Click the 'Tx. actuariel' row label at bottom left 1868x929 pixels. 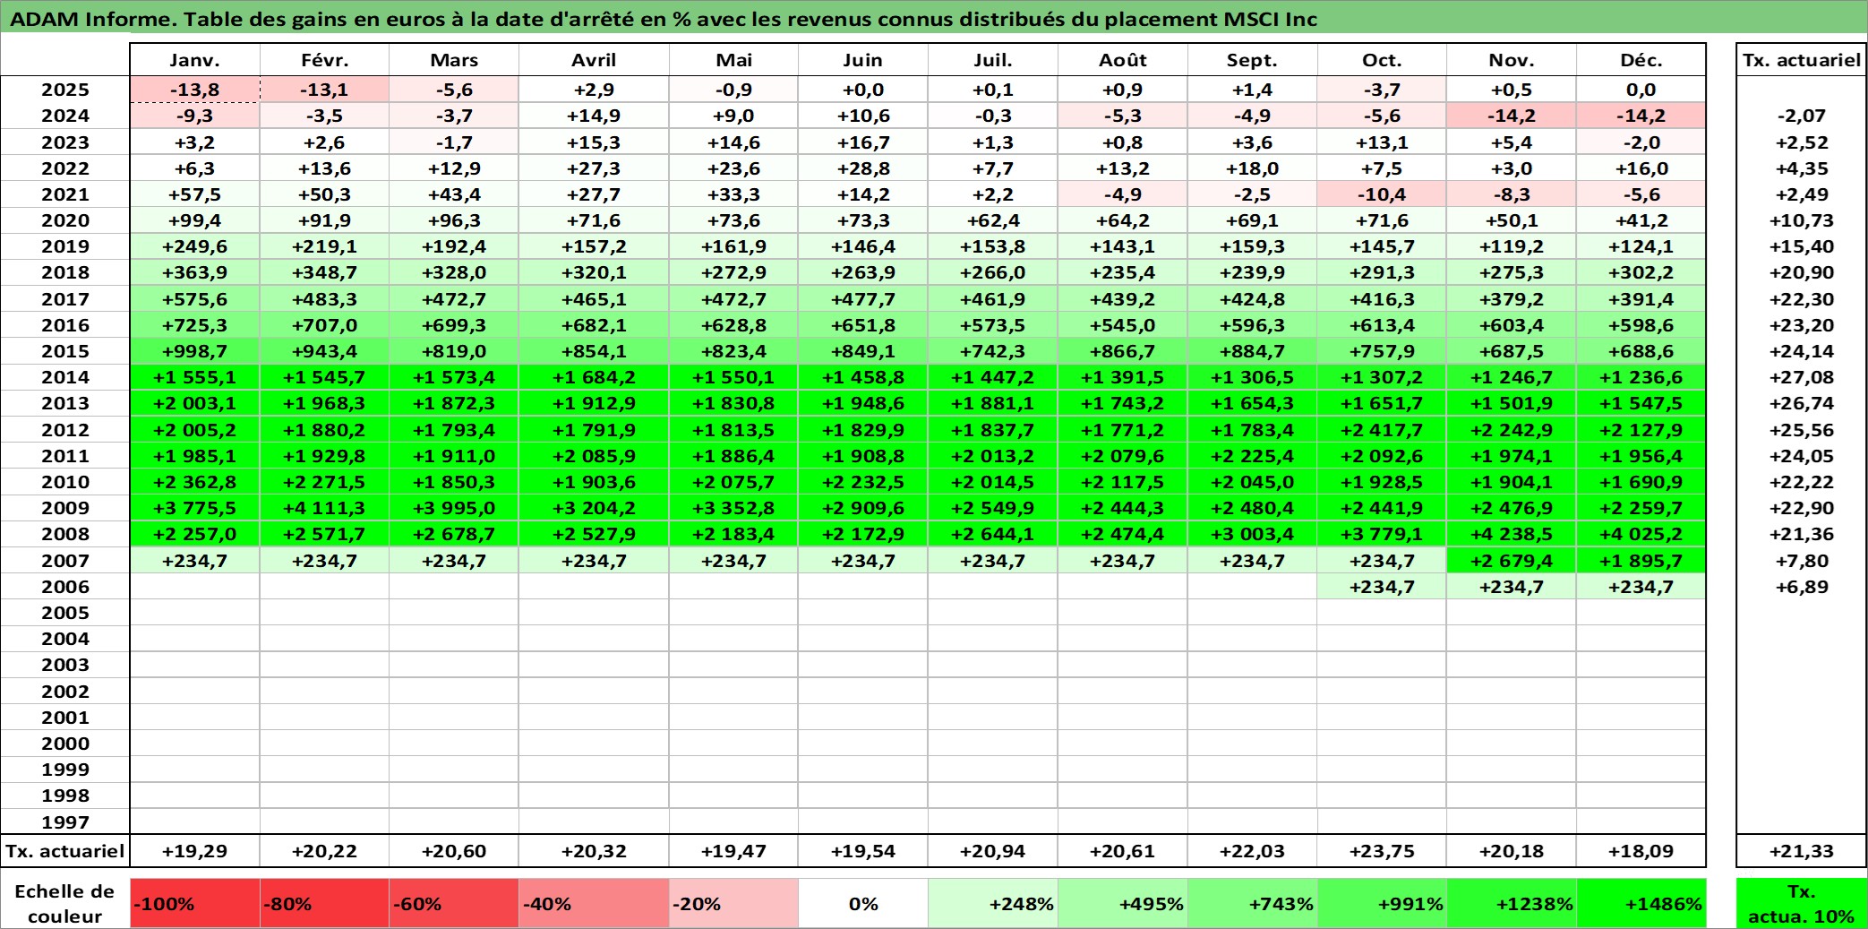click(65, 851)
